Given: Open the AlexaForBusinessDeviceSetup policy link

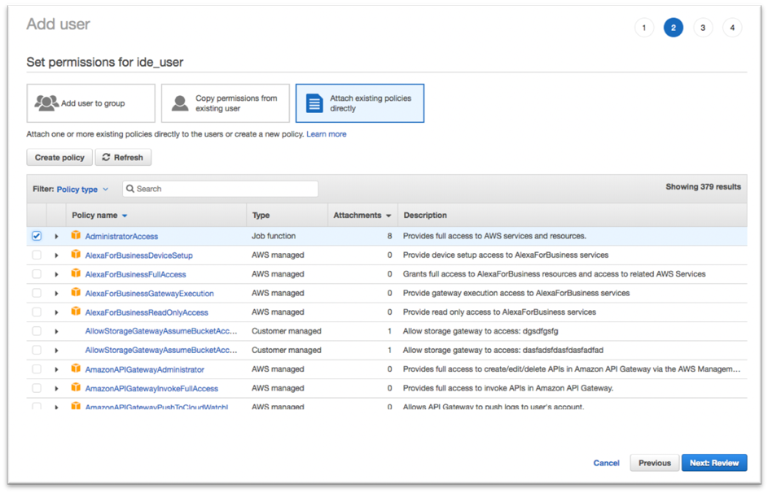Looking at the screenshot, I should click(139, 255).
